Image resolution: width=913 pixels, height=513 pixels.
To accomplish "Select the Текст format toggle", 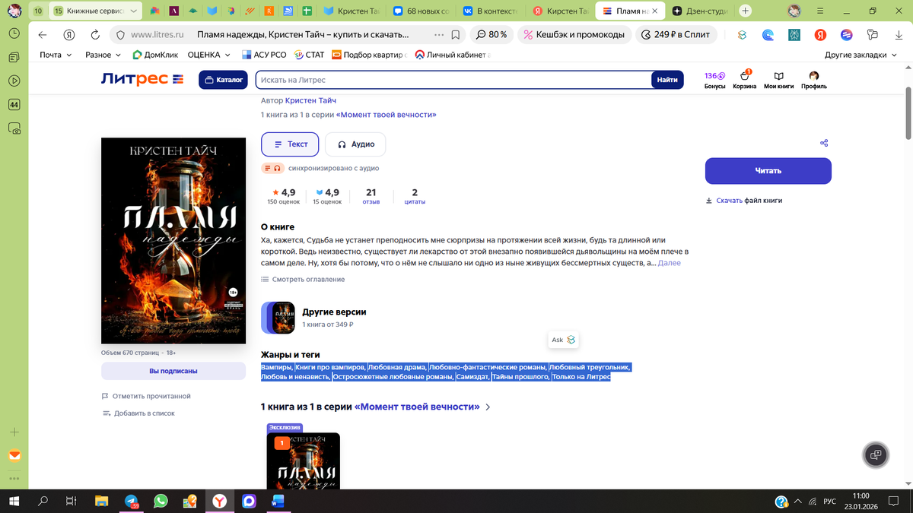I will point(290,144).
